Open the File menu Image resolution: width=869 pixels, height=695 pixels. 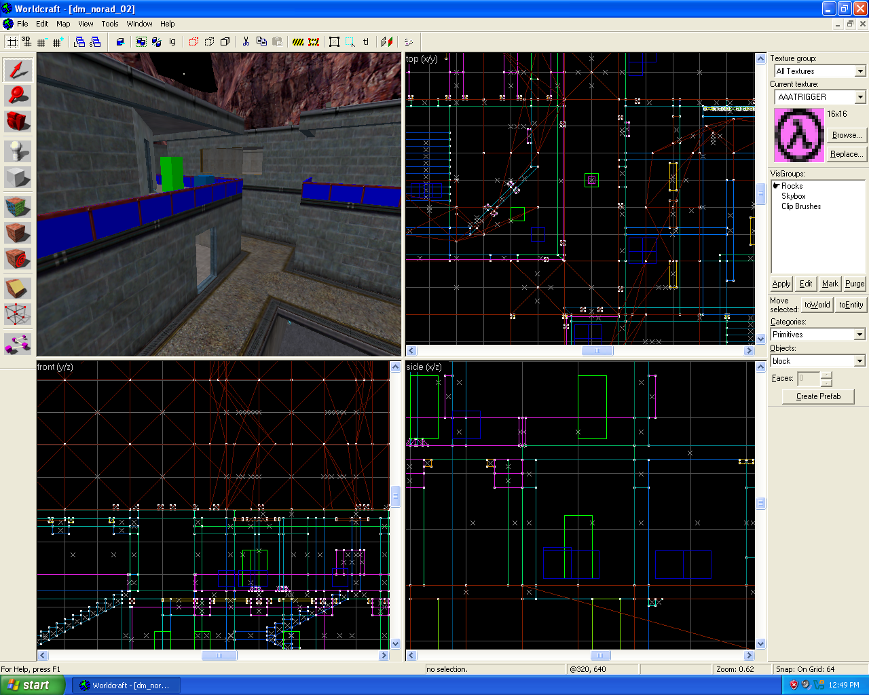pos(22,24)
